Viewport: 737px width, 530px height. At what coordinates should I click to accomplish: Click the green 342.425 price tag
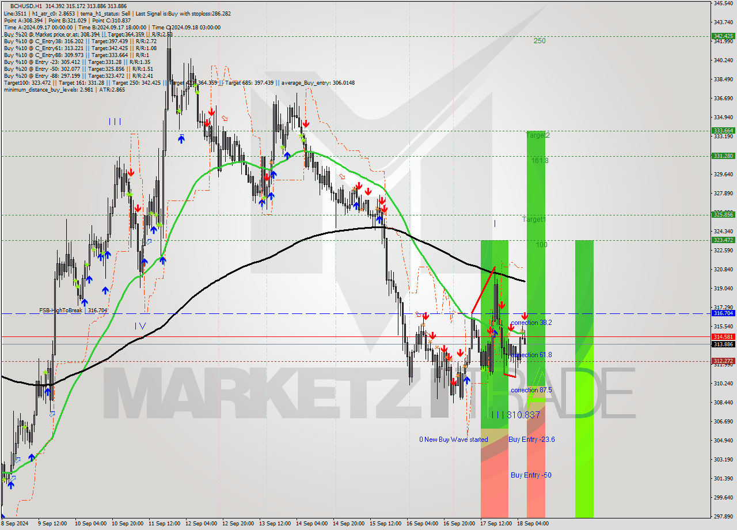pyautogui.click(x=723, y=36)
